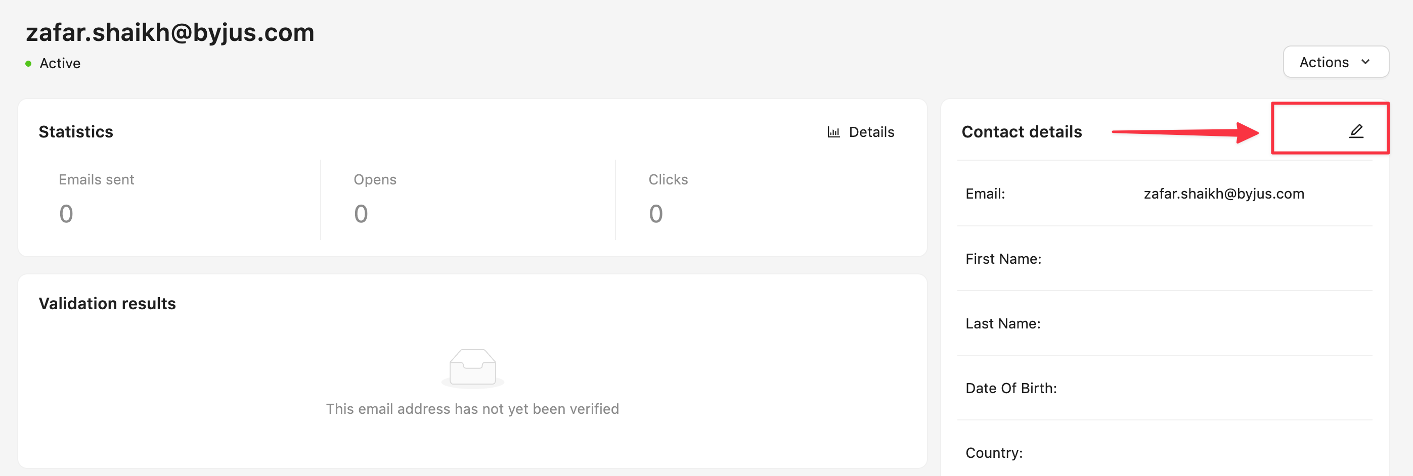Click the pencil edit icon in Contact details
The image size is (1413, 476).
(x=1356, y=131)
